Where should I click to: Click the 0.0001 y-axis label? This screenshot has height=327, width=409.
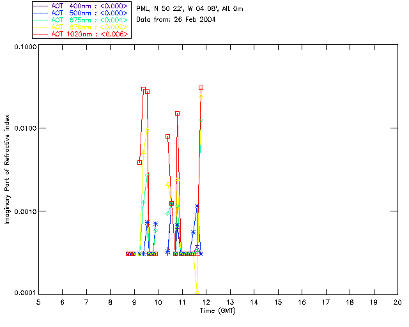26,293
